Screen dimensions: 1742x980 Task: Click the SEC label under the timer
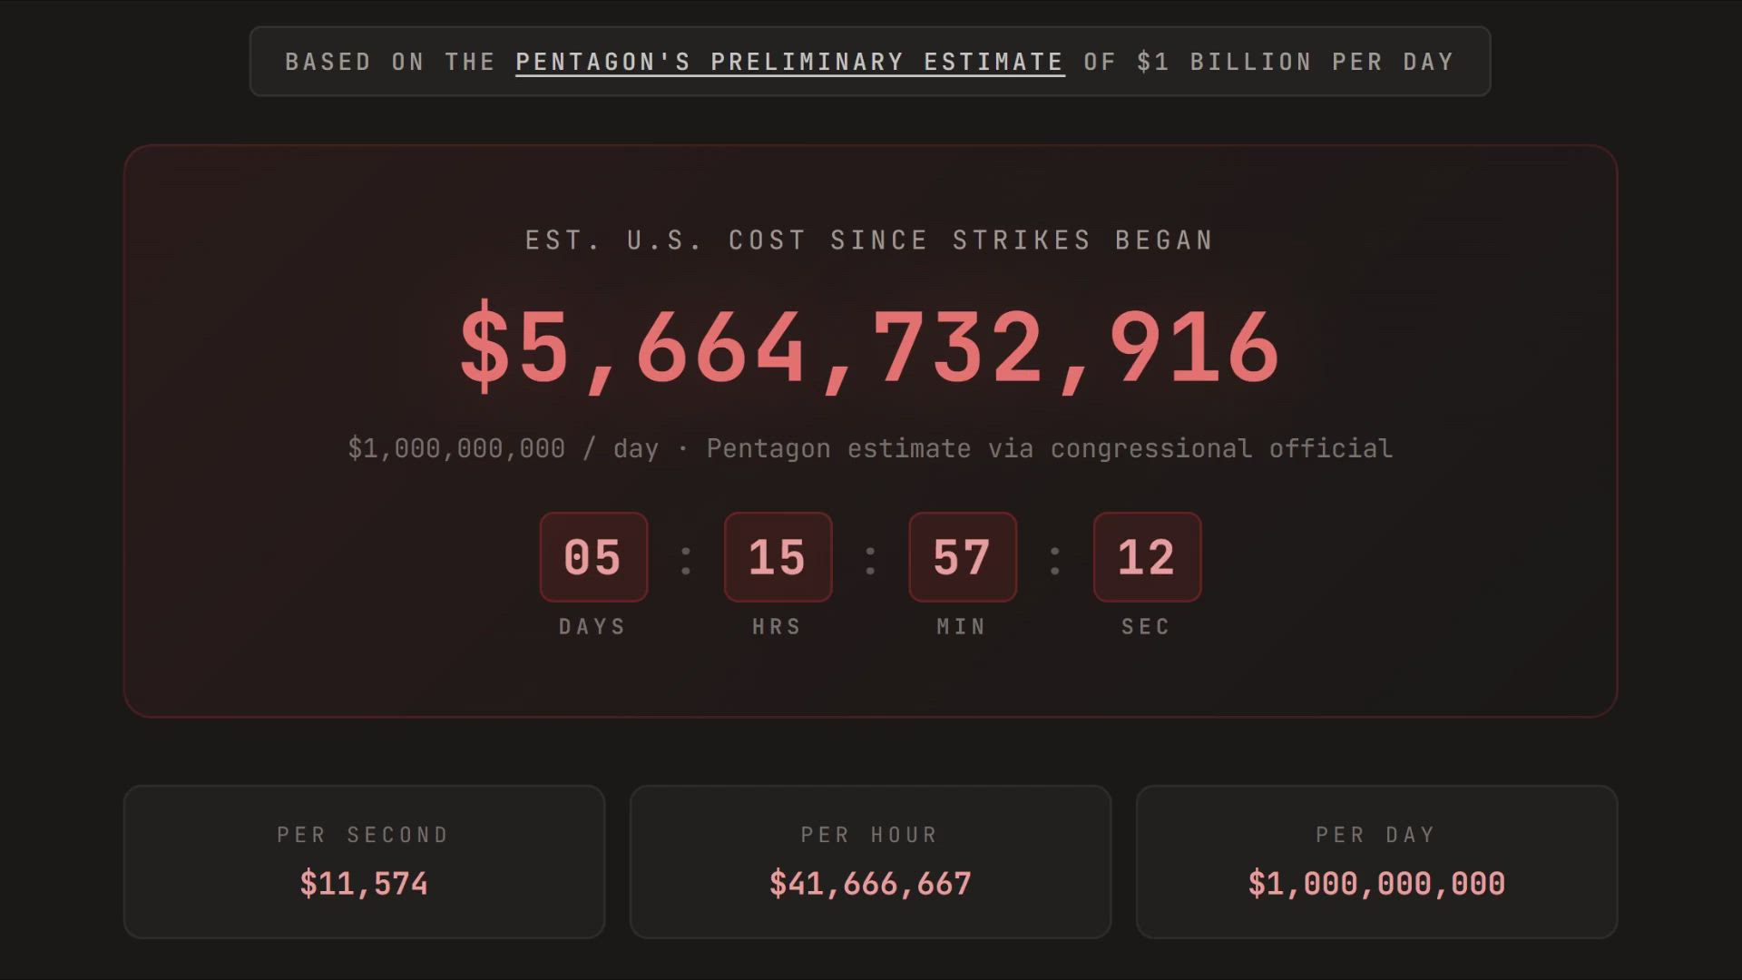1147,627
